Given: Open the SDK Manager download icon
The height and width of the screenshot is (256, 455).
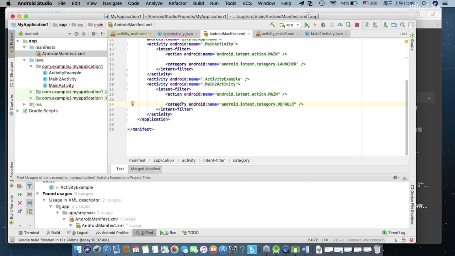Looking at the screenshot, I should click(x=385, y=25).
